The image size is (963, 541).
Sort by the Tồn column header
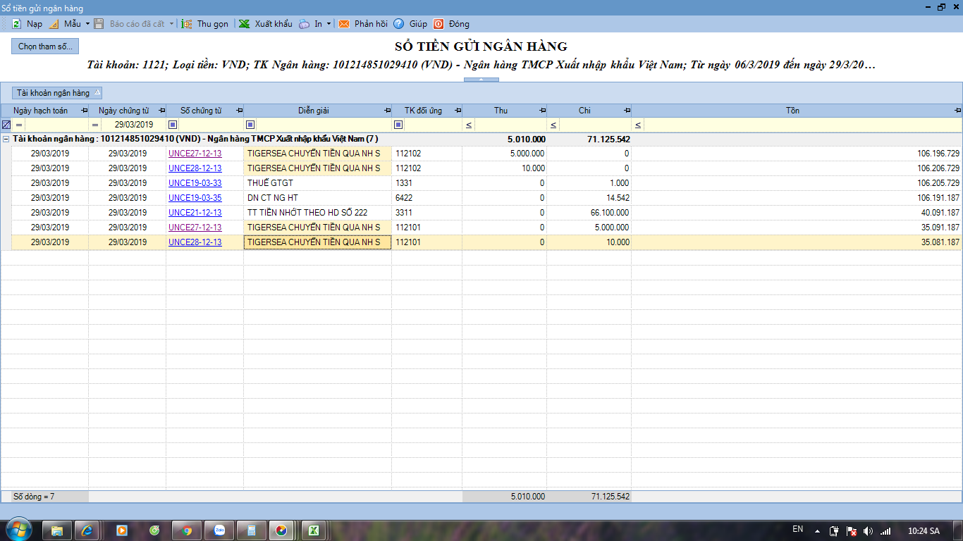tap(792, 111)
